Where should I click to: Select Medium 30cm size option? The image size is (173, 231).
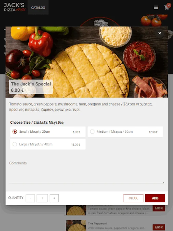coord(125,132)
